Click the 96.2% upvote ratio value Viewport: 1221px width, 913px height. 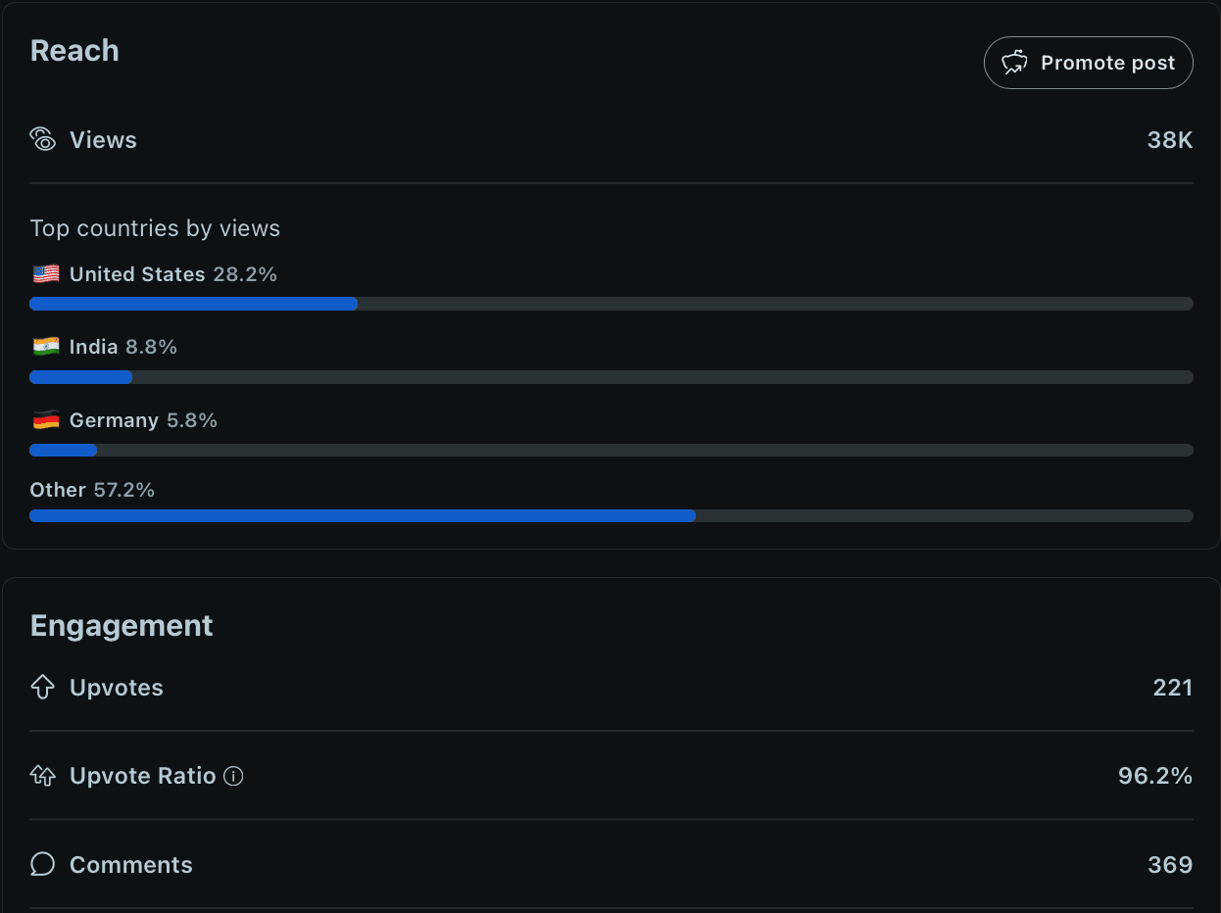(1154, 776)
